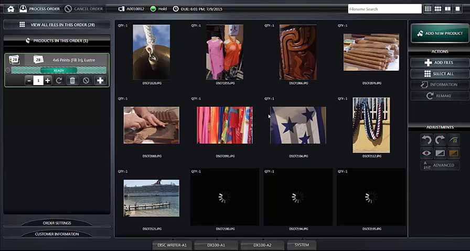This screenshot has height=251, width=470.
Task: Select the loading DSCF2180.JPG tile
Action: pyautogui.click(x=225, y=197)
